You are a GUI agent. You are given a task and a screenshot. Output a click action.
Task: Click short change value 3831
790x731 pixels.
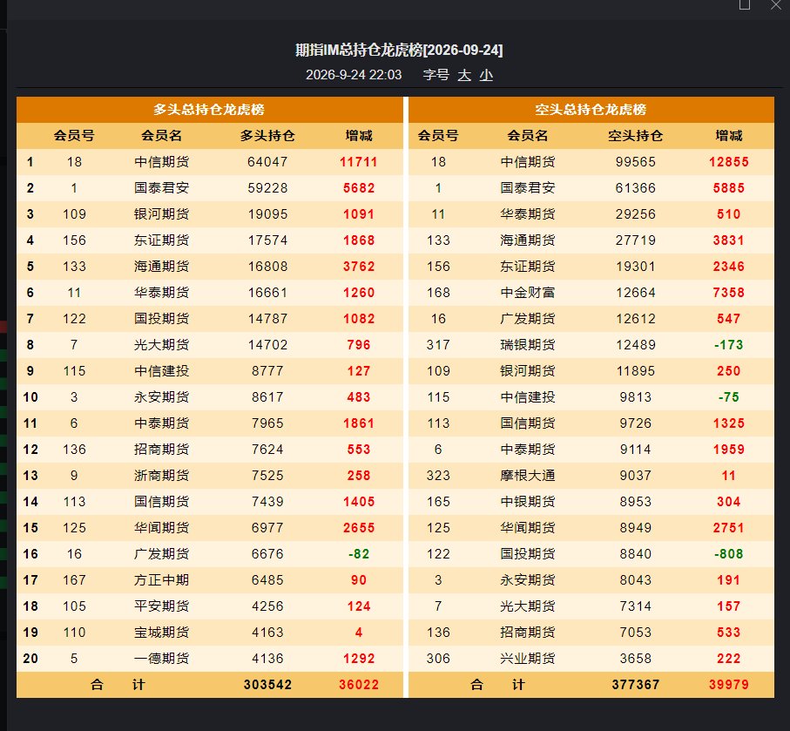tap(728, 240)
